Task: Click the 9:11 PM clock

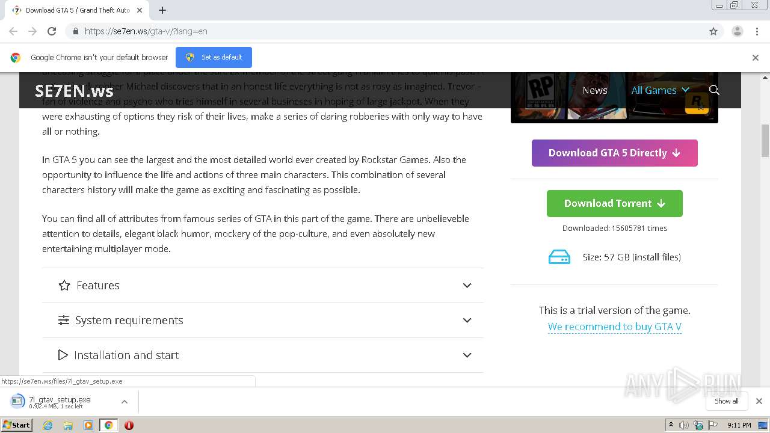Action: click(x=739, y=425)
